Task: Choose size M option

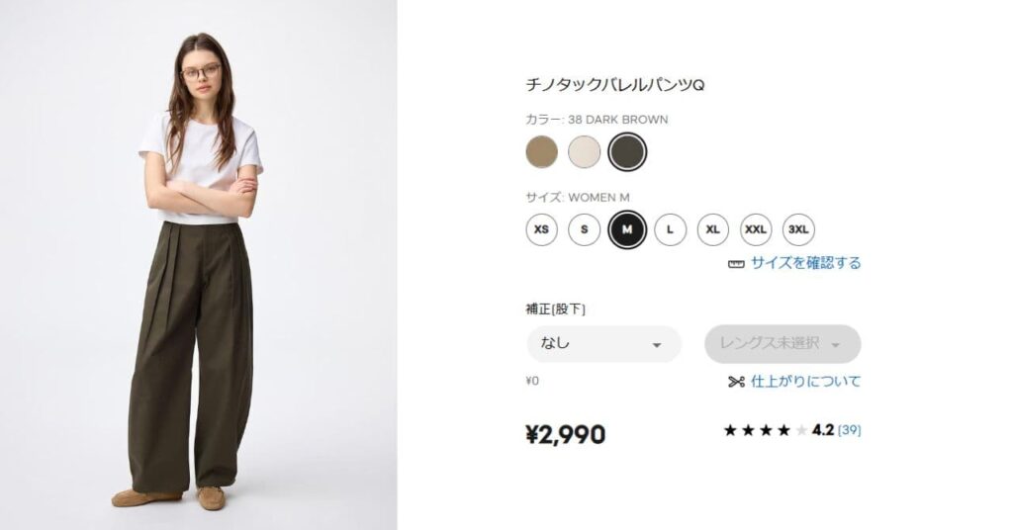Action: (626, 229)
